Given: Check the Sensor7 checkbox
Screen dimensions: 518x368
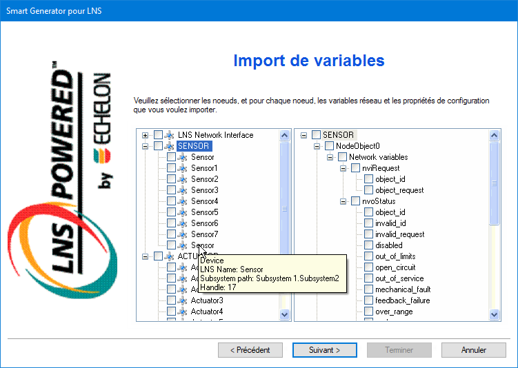Looking at the screenshot, I should pos(171,234).
